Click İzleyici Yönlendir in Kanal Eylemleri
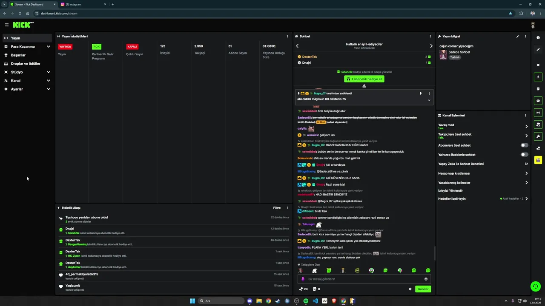 (x=450, y=191)
